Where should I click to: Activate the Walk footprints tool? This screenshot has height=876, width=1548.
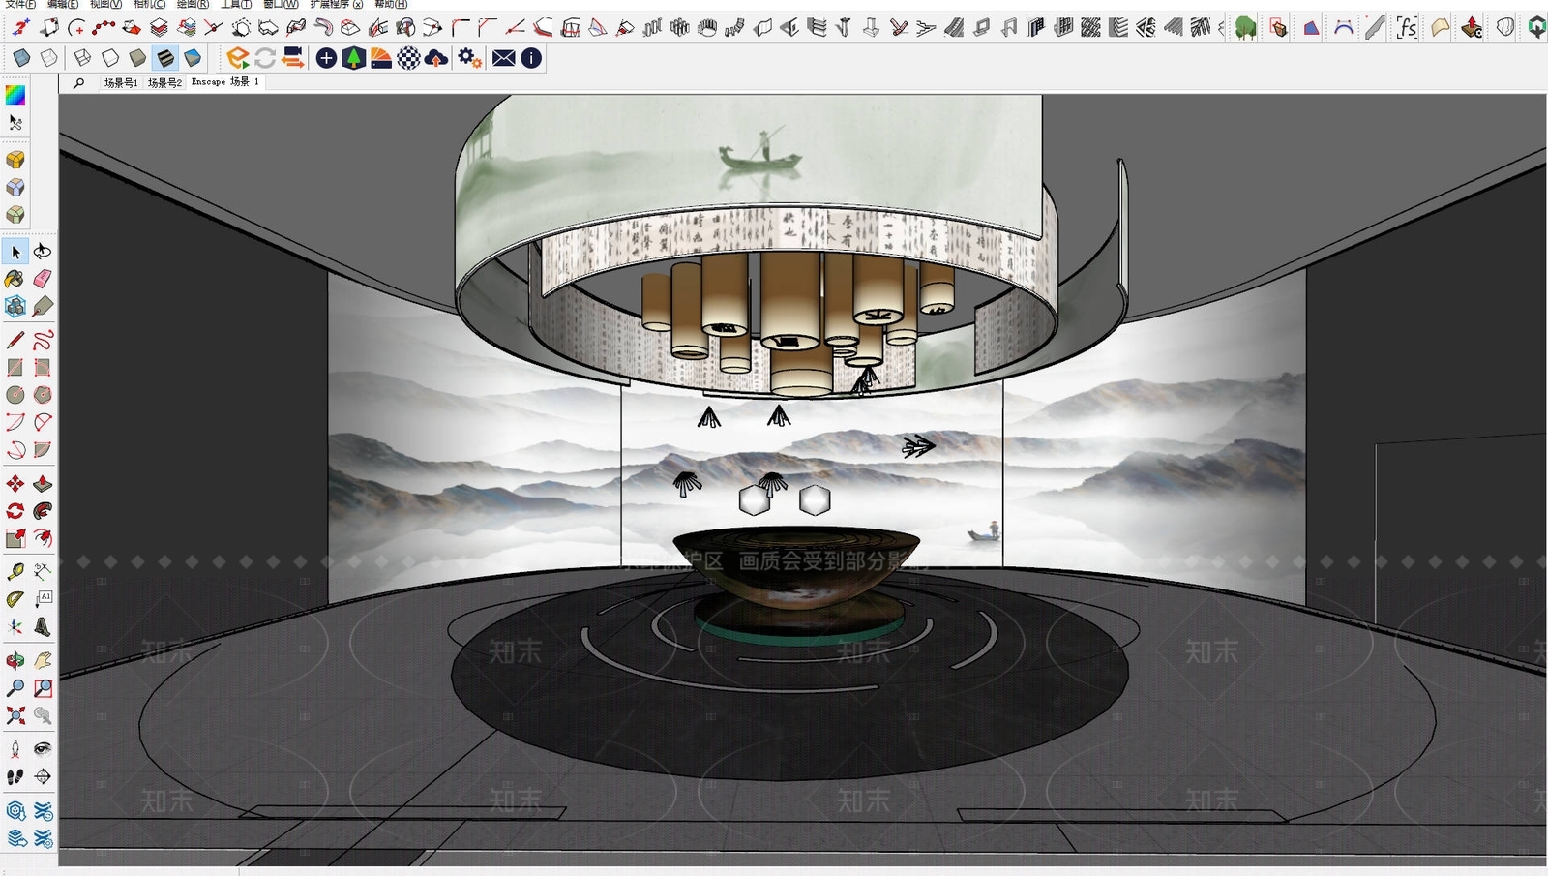point(15,776)
